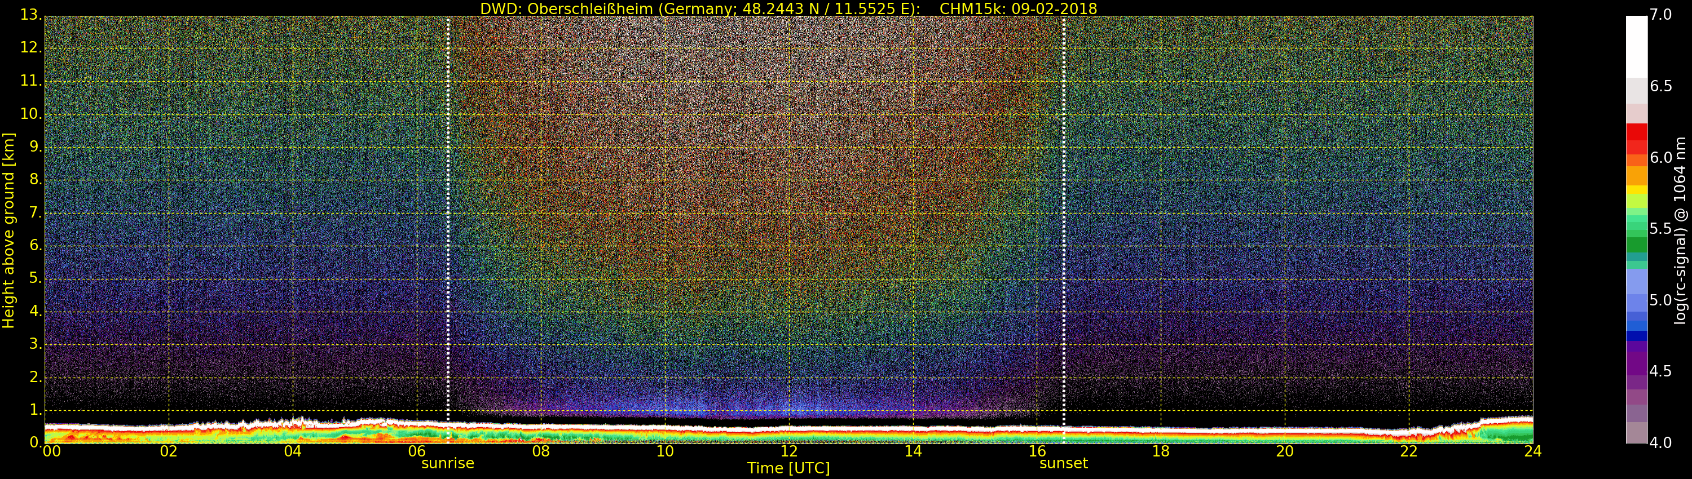Pick the white band at the colorbar top
Viewport: 1692px width, 479px height.
pos(1636,46)
